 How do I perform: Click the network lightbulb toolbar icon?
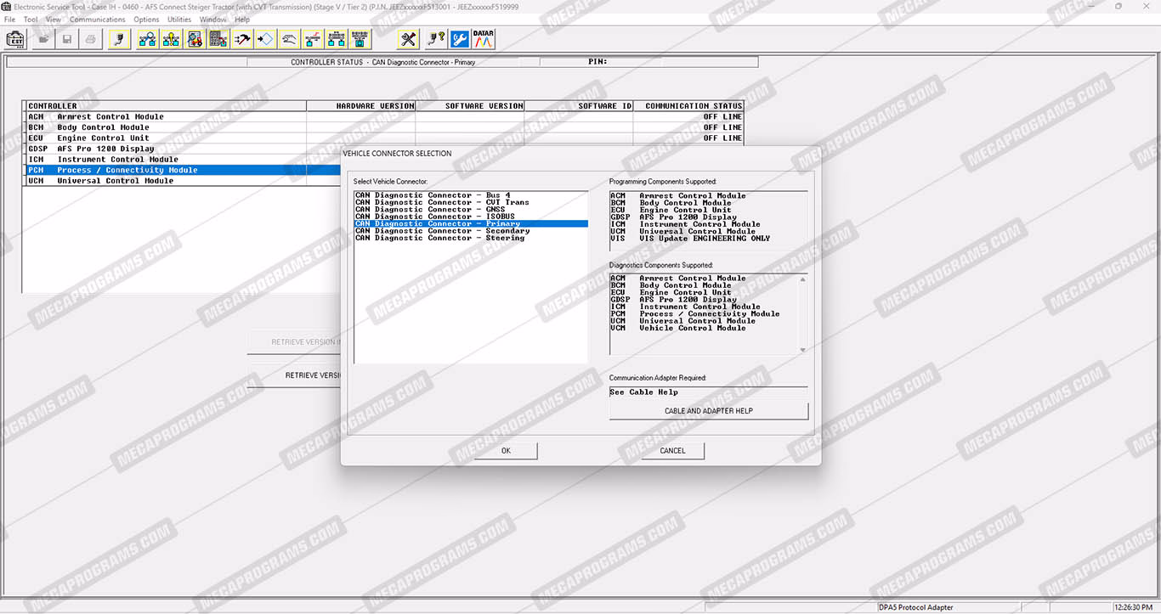(x=171, y=39)
